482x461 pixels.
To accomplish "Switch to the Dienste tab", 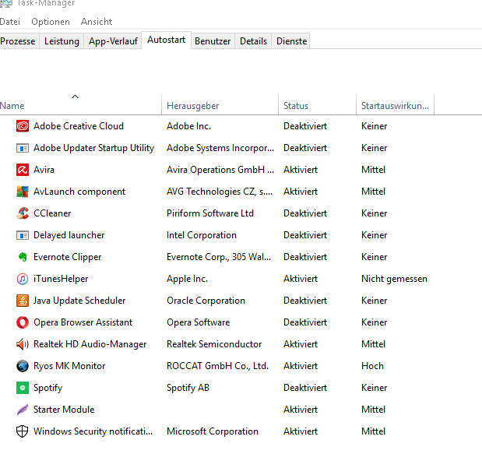I will click(292, 41).
